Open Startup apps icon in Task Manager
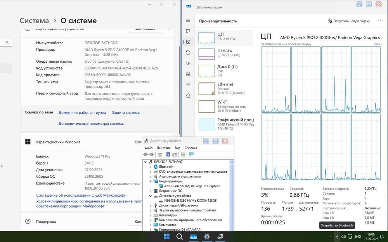This screenshot has height=242, width=388. (188, 63)
